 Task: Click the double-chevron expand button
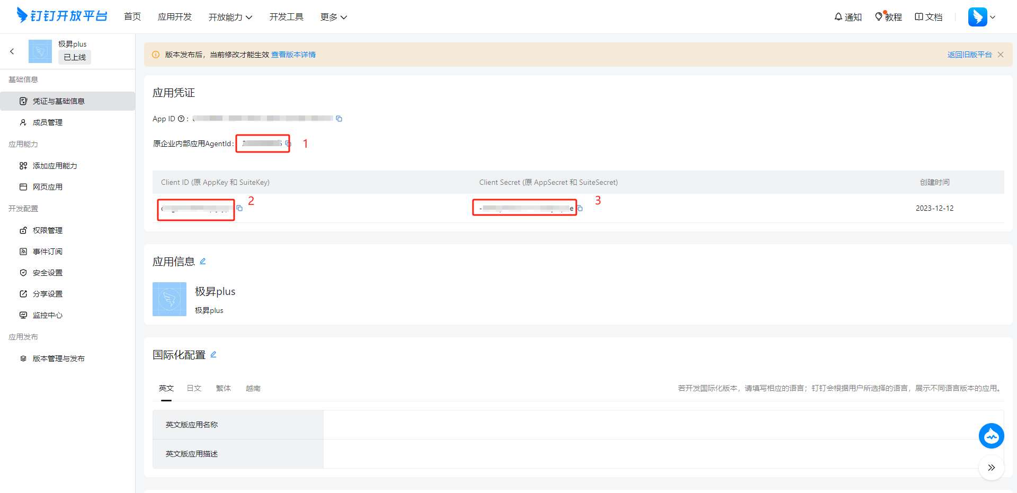991,468
